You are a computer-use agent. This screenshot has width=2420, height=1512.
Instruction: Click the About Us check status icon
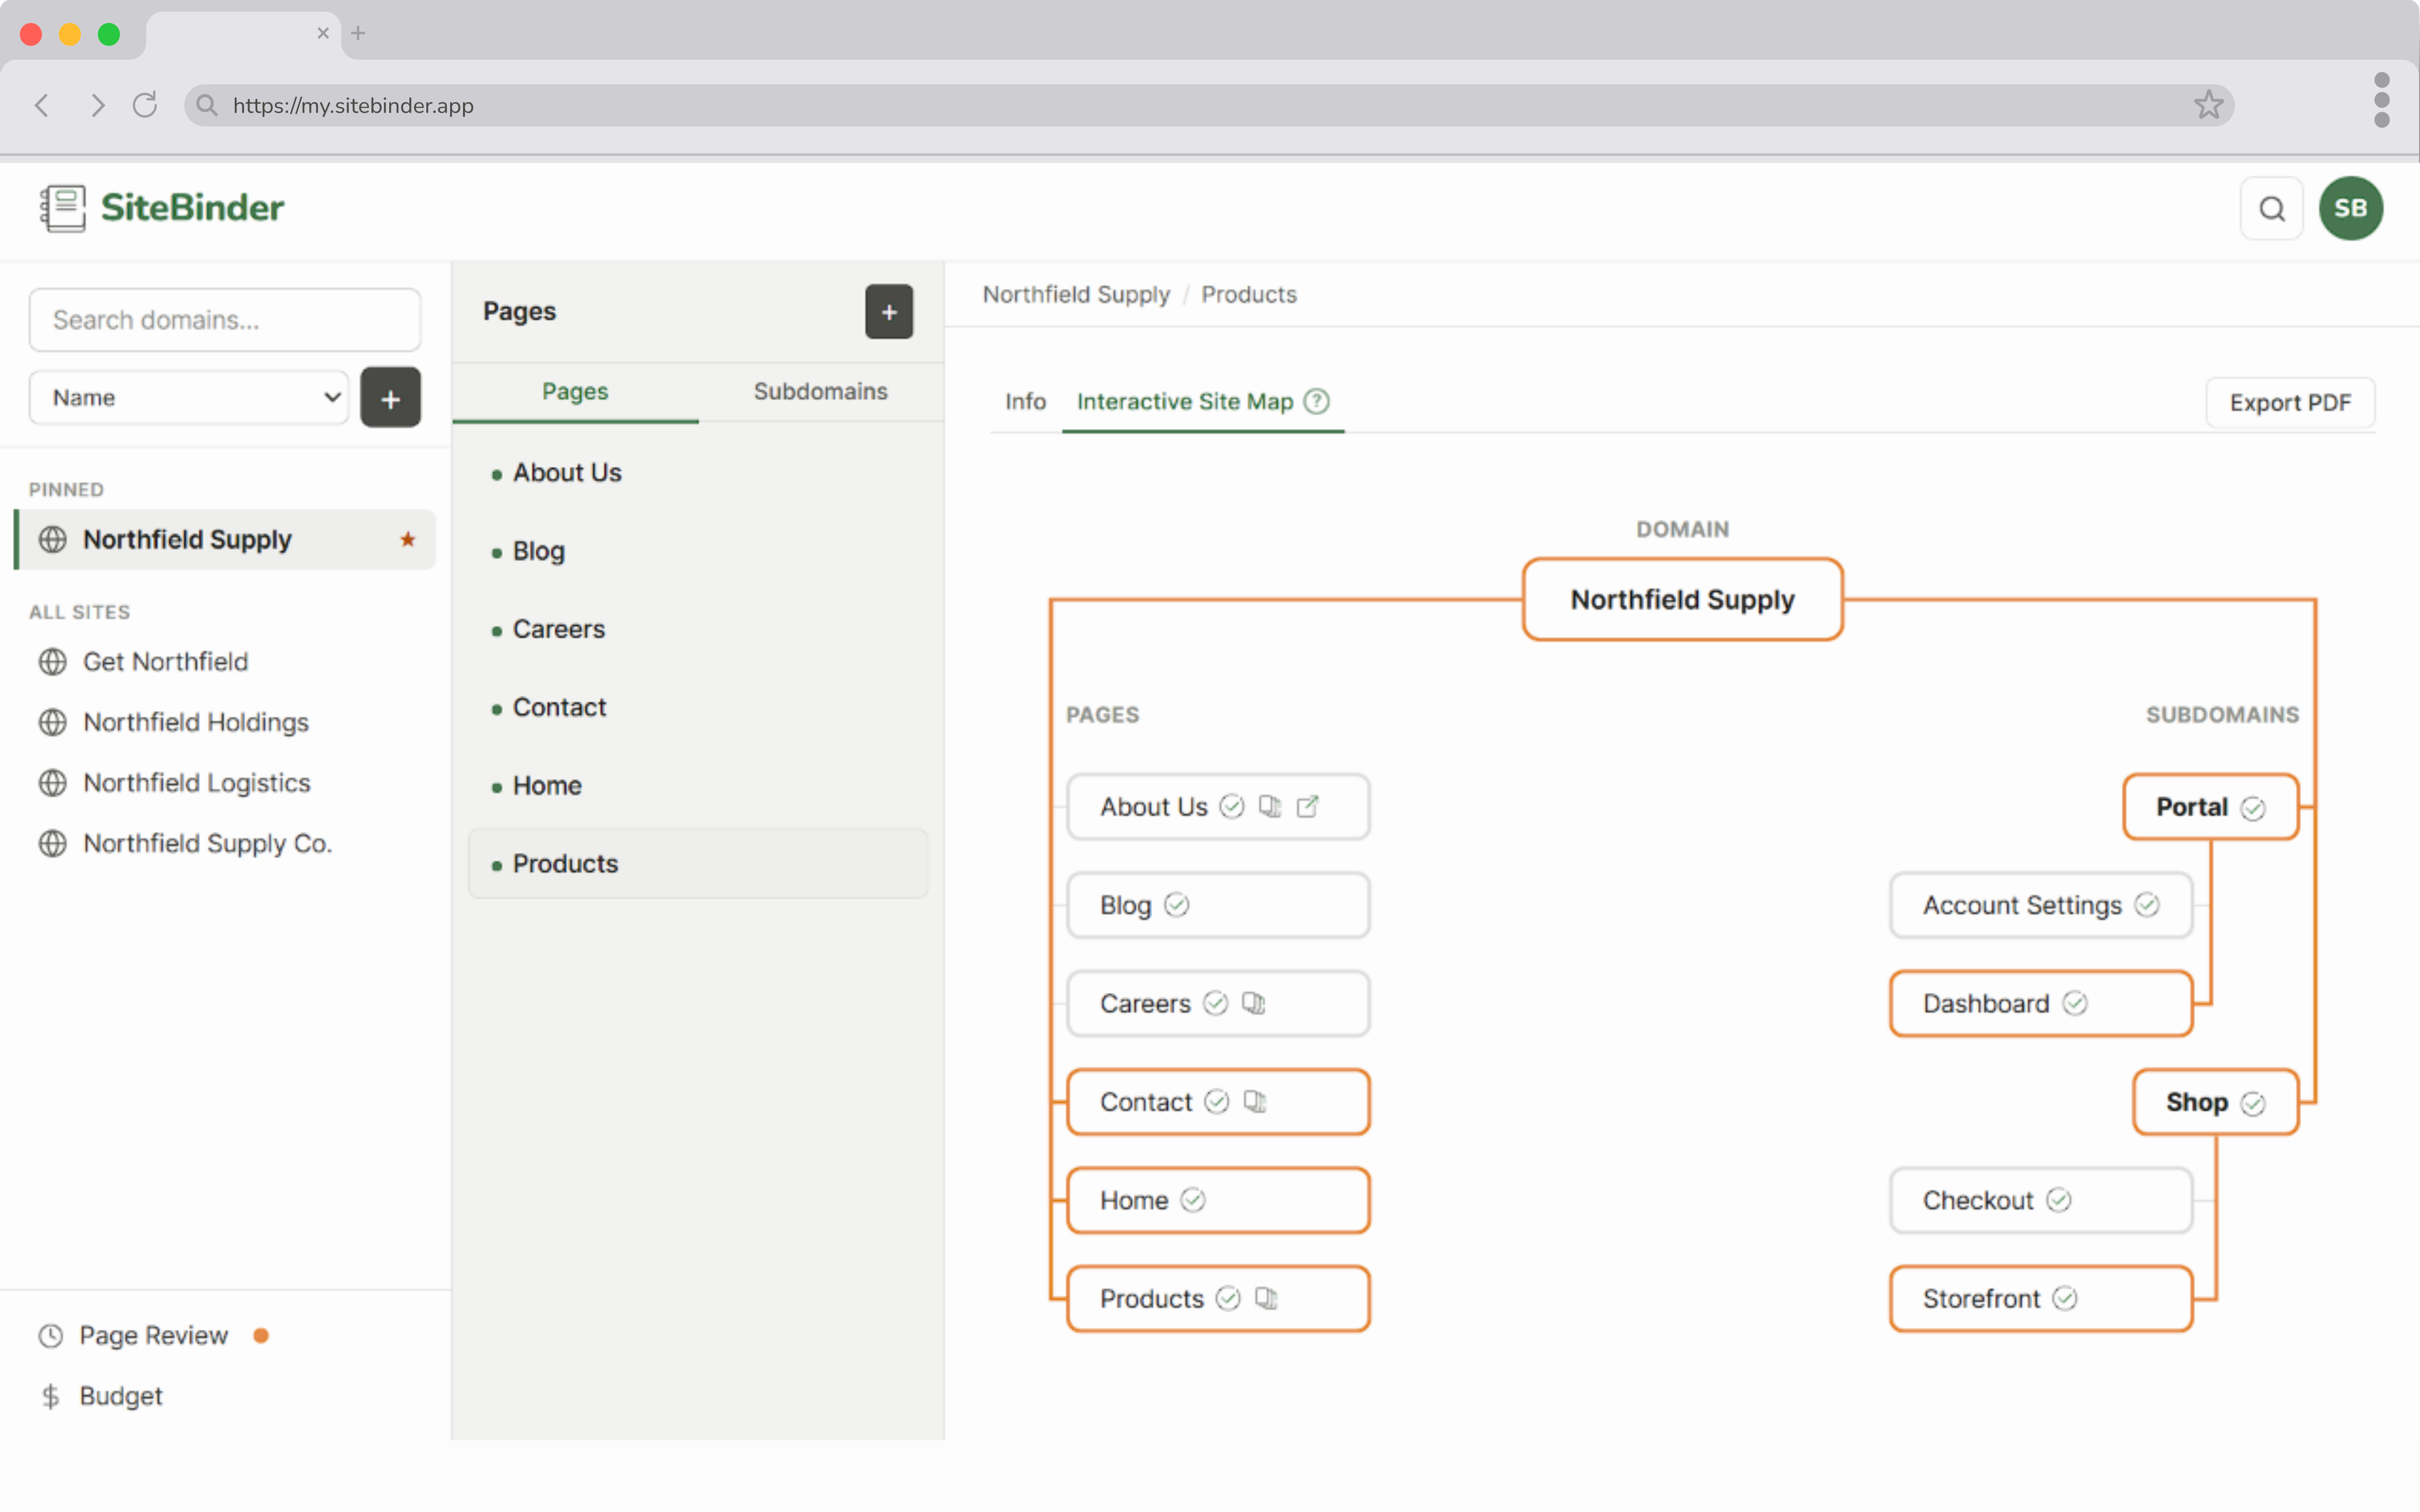[1232, 806]
